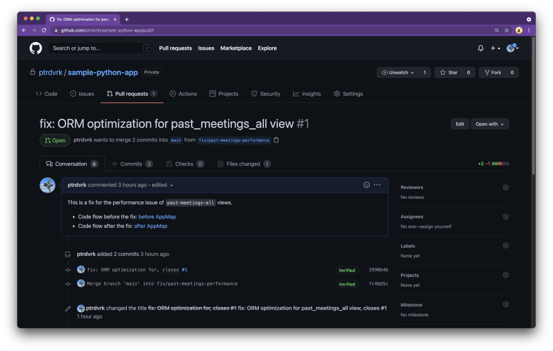The height and width of the screenshot is (351, 553).
Task: Open the Insights tab
Action: pos(307,94)
